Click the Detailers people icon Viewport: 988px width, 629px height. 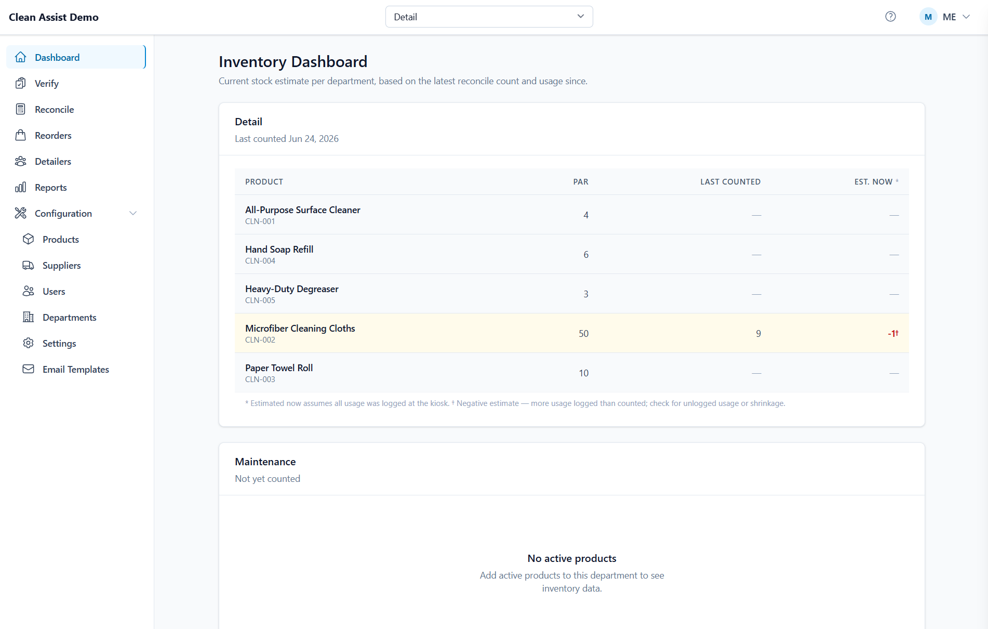[21, 161]
